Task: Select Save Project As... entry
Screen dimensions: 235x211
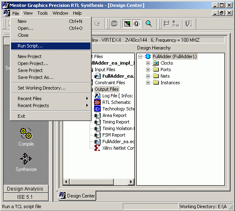Action: point(51,77)
